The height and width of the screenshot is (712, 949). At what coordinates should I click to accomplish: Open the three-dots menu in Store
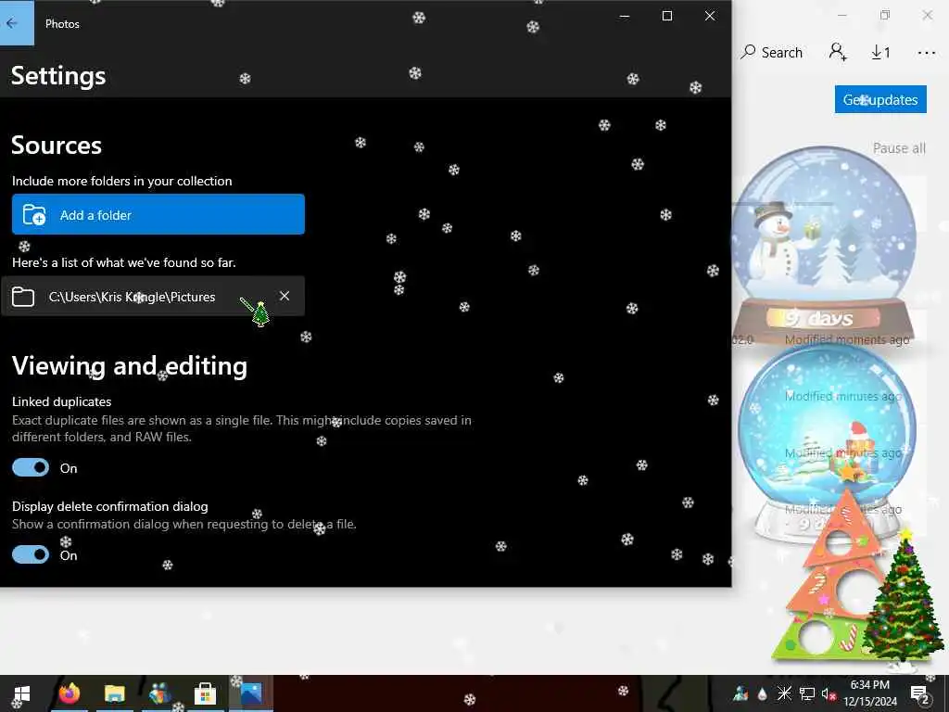coord(927,53)
